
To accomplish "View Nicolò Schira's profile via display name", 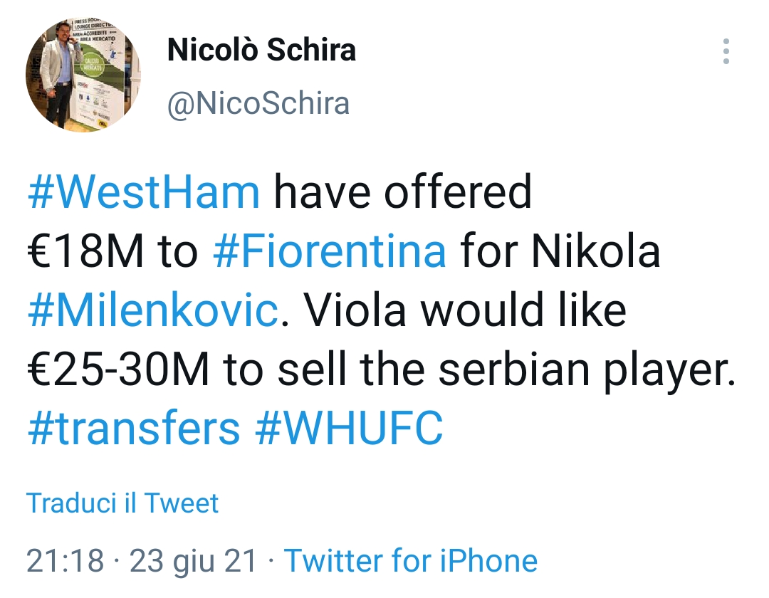I will coord(261,50).
